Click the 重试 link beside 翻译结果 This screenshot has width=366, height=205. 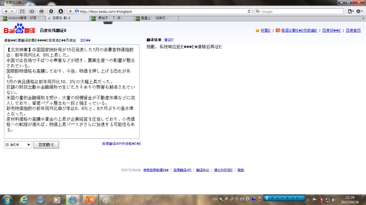point(169,40)
